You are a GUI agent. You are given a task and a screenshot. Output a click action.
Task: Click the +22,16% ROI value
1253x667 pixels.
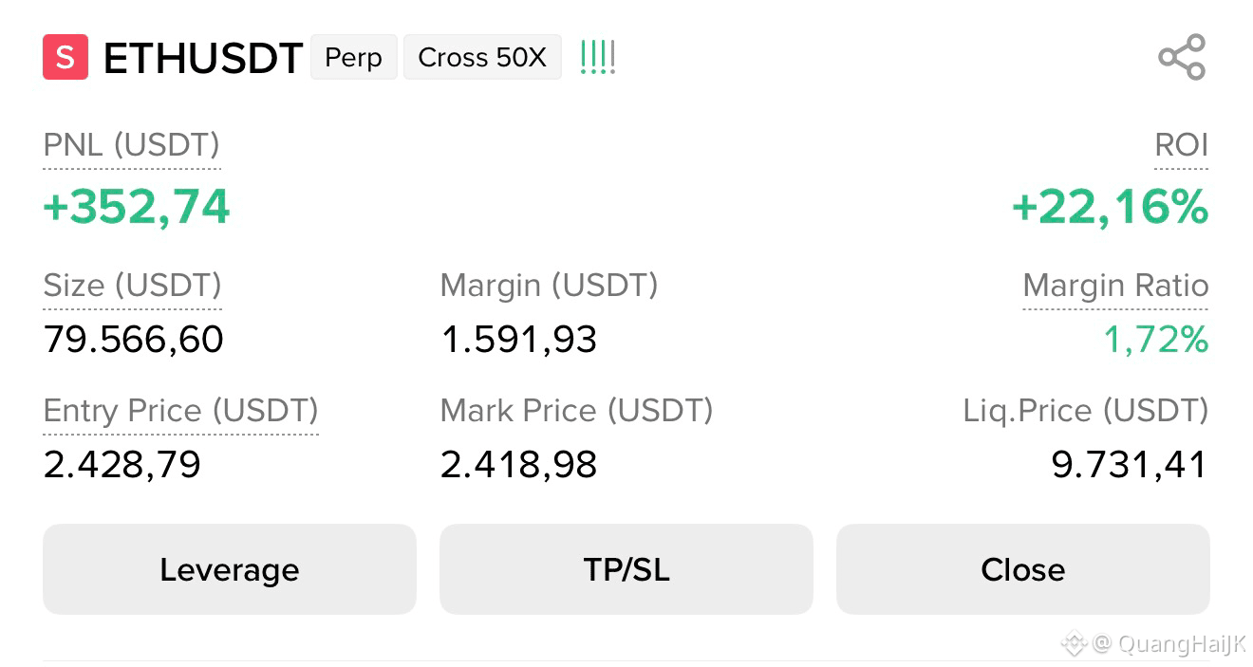(x=1110, y=207)
